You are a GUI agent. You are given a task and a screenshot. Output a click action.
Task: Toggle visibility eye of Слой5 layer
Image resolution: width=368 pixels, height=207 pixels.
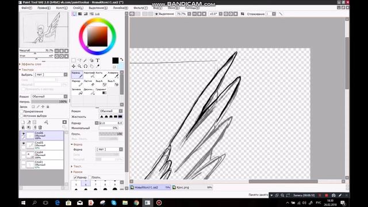pos(24,143)
